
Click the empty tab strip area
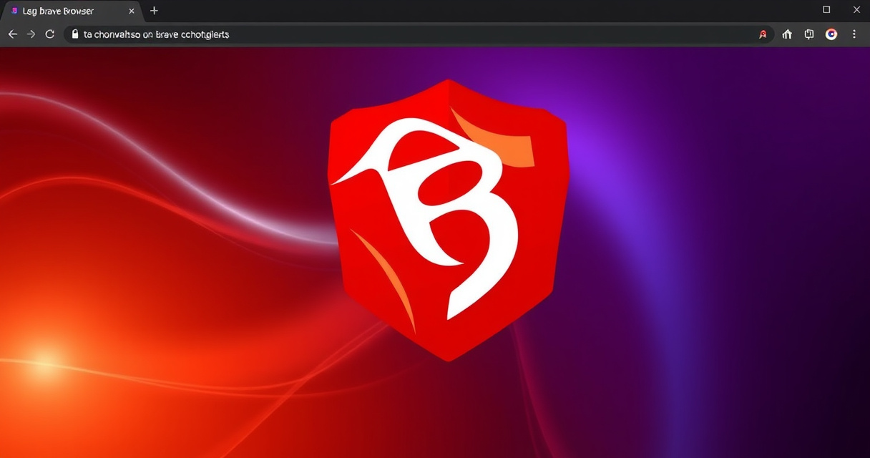pyautogui.click(x=465, y=11)
